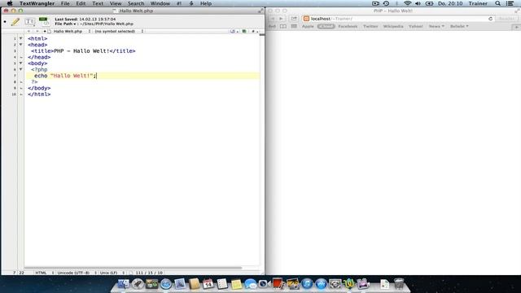Collapse the <body> fold on line 5

click(20, 63)
